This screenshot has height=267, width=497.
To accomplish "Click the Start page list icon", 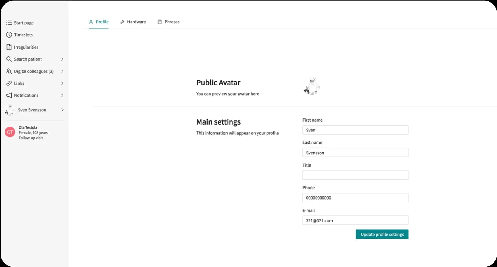I will click(x=9, y=23).
